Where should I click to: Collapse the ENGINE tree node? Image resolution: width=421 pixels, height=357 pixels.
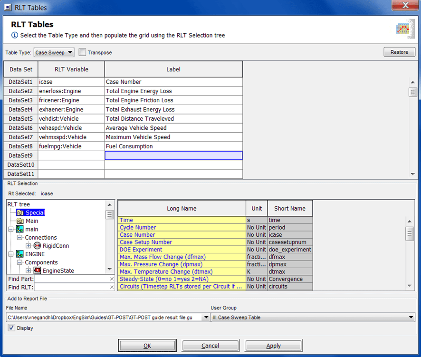pos(11,254)
